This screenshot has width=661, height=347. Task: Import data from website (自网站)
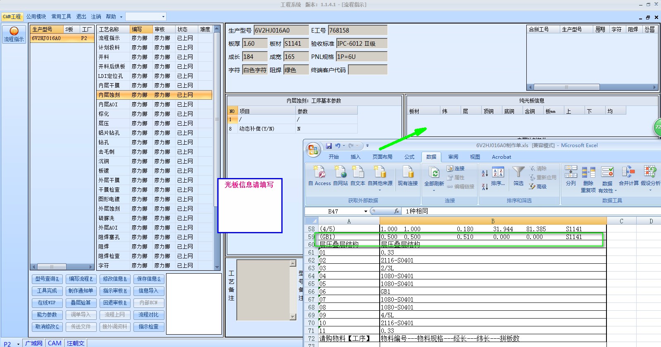(x=340, y=176)
